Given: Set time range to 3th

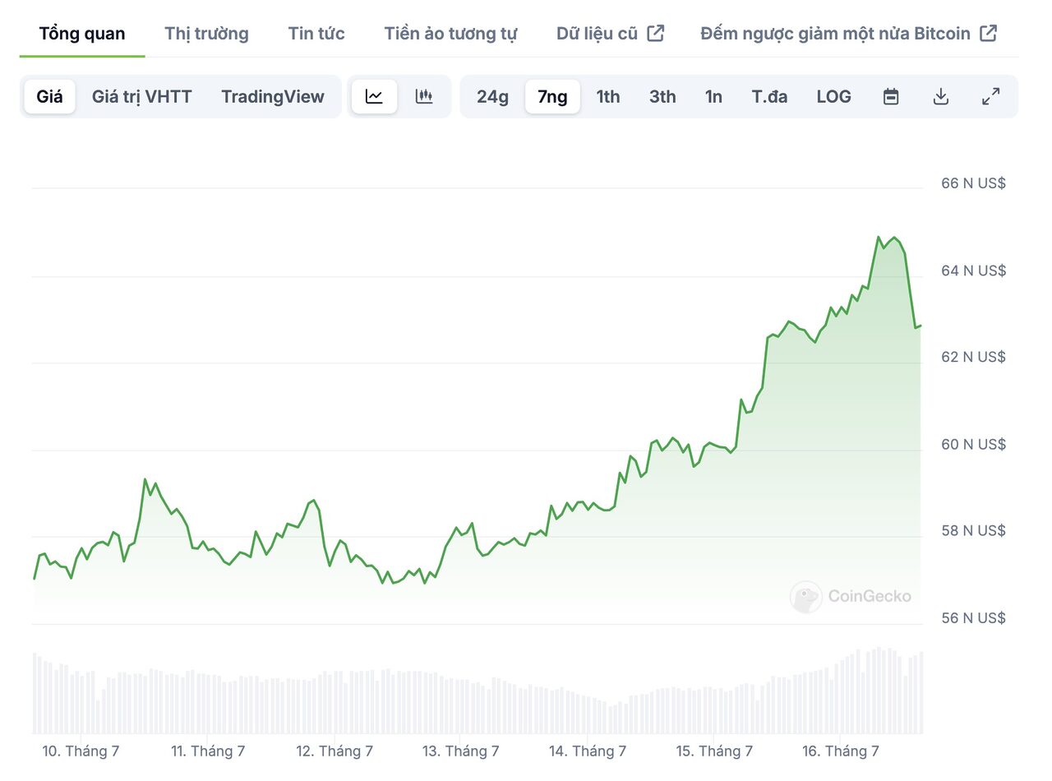Looking at the screenshot, I should tap(662, 96).
